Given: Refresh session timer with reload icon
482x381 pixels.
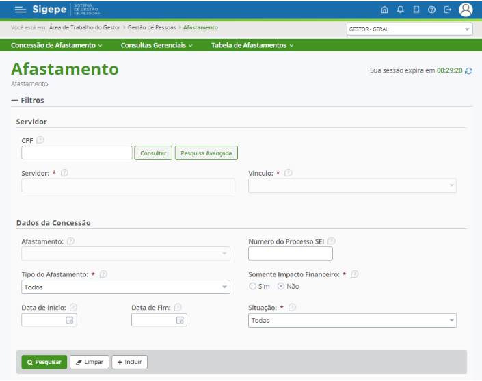Looking at the screenshot, I should tap(468, 70).
